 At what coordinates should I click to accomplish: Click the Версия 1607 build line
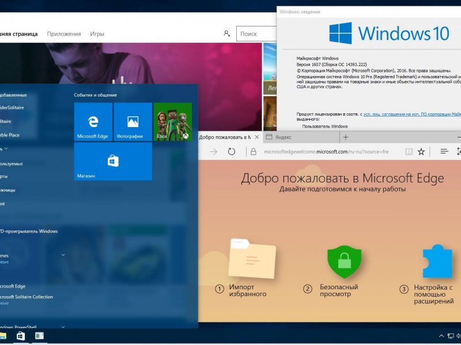pyautogui.click(x=332, y=64)
